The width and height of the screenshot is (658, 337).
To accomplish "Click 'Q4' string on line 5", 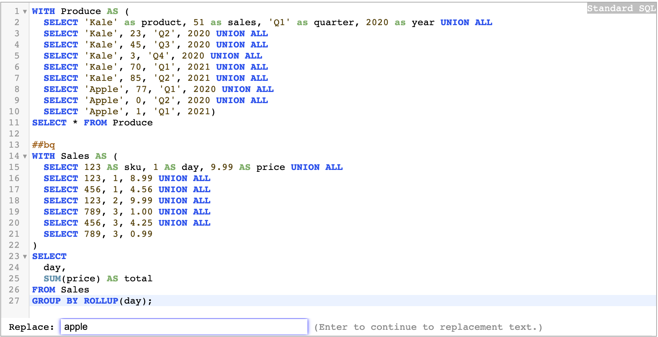I will point(159,56).
